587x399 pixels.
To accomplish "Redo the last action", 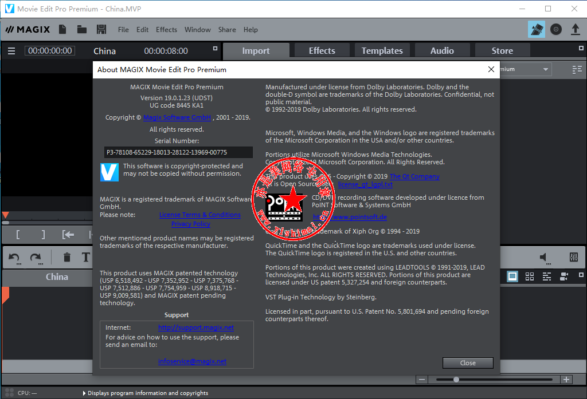I will point(36,258).
